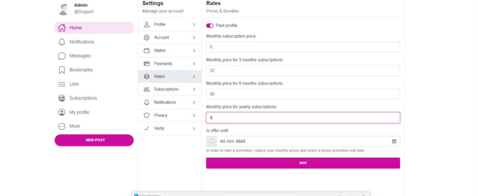The width and height of the screenshot is (479, 196).
Task: Select the Verify settings label
Action: click(159, 129)
